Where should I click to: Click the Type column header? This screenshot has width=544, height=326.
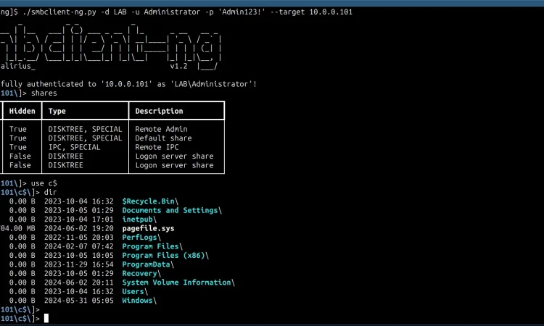click(x=57, y=112)
